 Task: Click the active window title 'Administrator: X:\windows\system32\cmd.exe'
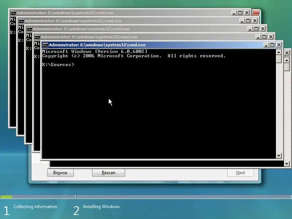pos(97,45)
